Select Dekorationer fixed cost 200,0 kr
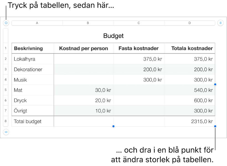227x166 pixels. click(139, 69)
